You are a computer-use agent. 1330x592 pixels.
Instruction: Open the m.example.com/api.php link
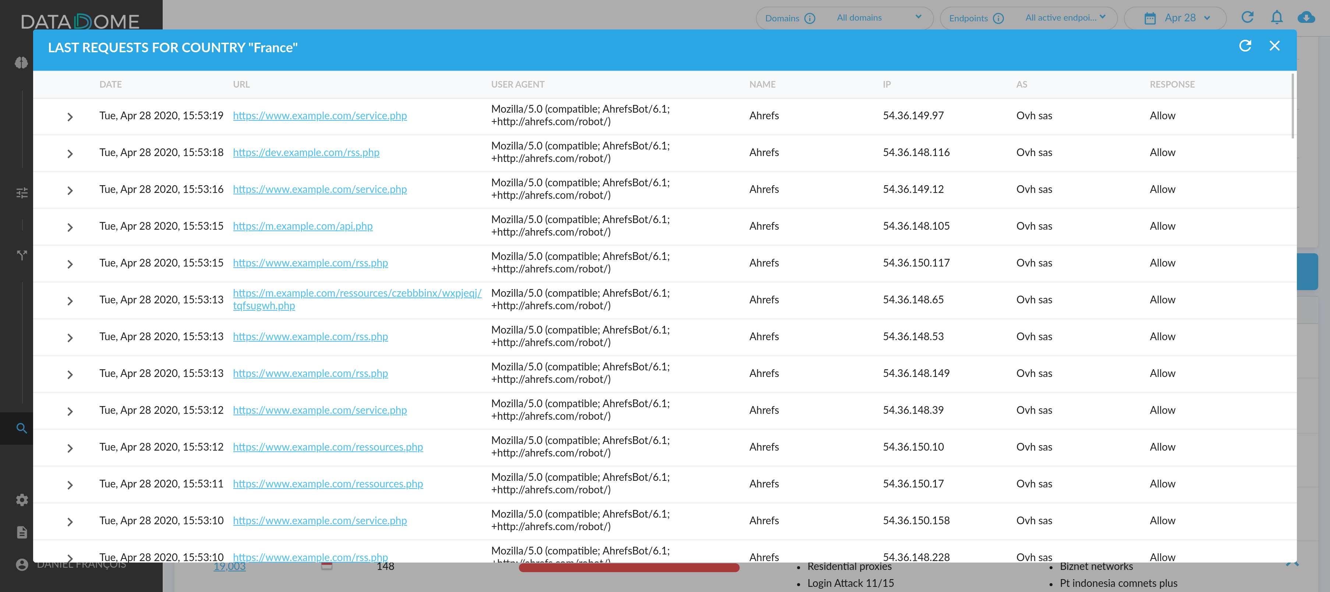[303, 226]
